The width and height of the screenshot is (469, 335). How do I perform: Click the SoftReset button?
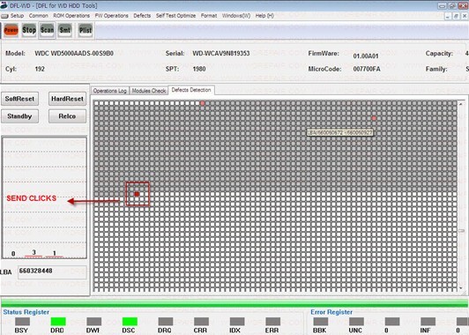(19, 99)
